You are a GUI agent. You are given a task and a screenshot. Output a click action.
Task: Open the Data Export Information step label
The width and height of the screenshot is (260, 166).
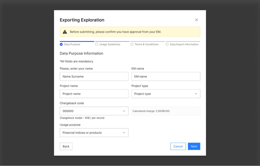pyautogui.click(x=184, y=44)
